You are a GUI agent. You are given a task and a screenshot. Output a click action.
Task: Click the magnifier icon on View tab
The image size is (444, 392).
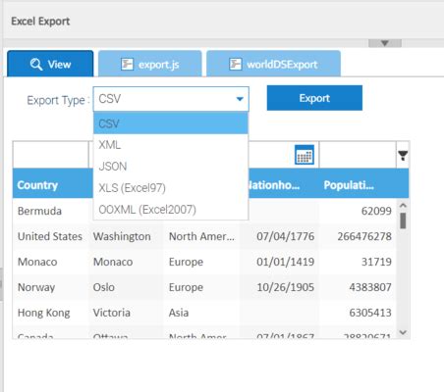click(x=36, y=65)
